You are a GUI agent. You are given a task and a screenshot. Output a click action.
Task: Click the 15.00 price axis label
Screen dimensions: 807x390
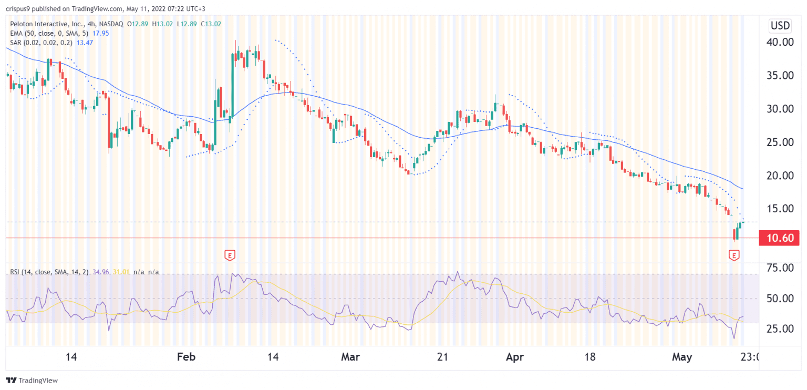780,209
